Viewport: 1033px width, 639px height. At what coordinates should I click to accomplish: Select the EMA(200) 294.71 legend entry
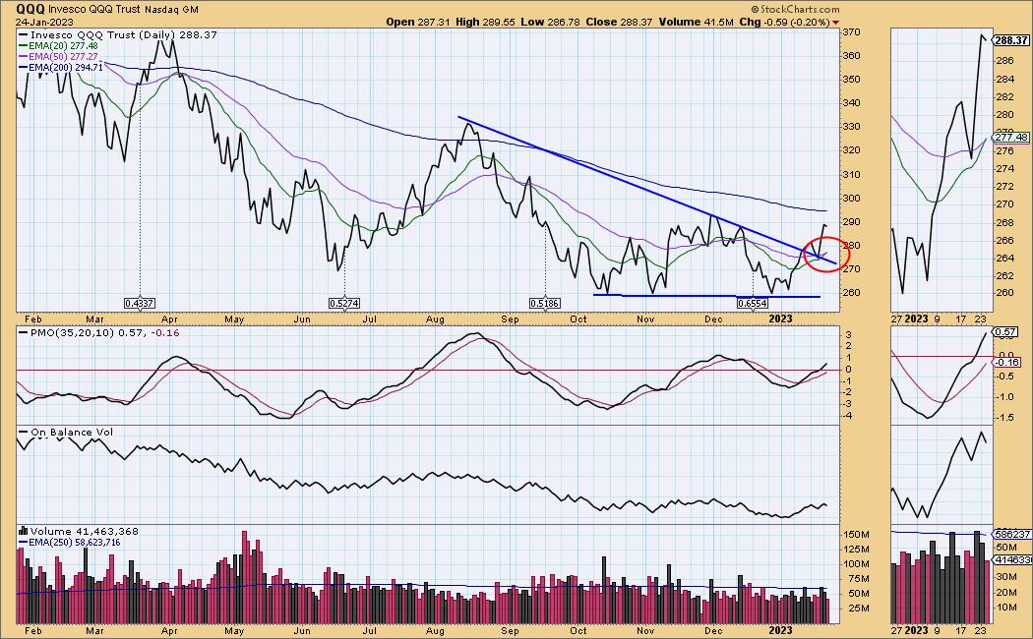pos(61,67)
